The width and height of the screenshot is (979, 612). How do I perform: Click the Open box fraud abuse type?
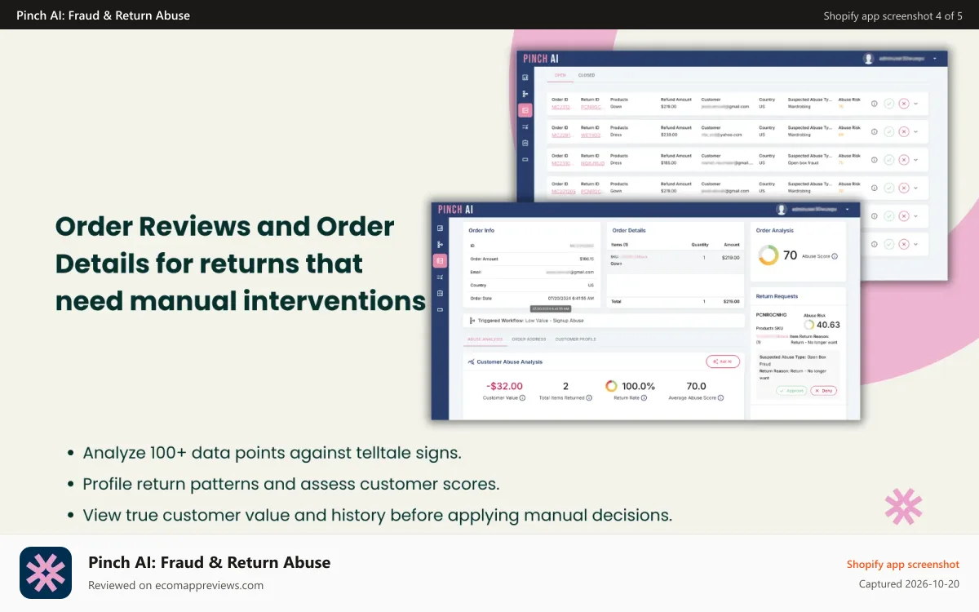pos(803,163)
